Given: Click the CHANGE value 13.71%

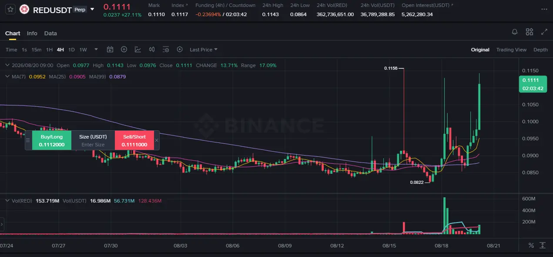Looking at the screenshot, I should coord(229,65).
